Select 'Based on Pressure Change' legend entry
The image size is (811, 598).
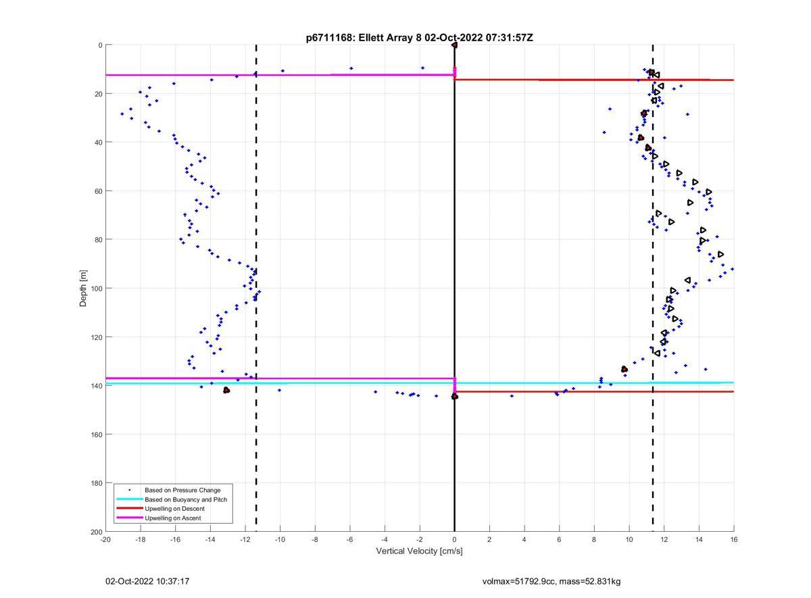click(182, 490)
